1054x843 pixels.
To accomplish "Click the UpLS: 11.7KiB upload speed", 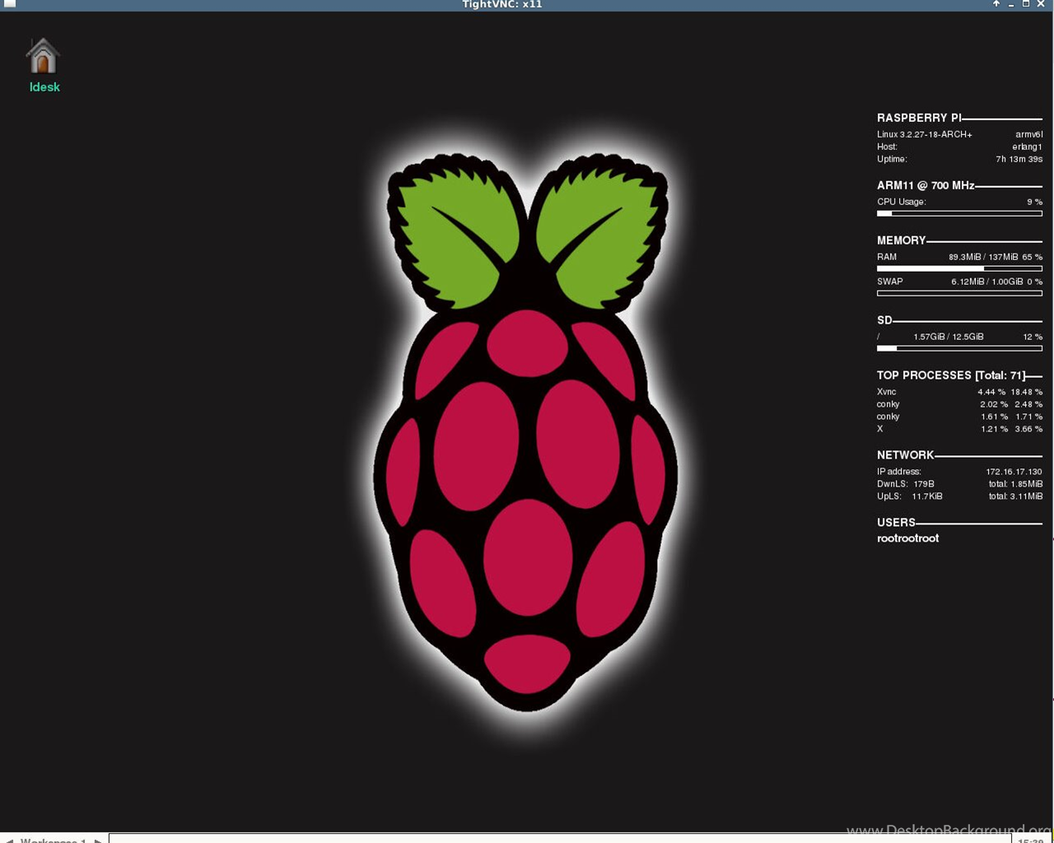I will coord(910,496).
